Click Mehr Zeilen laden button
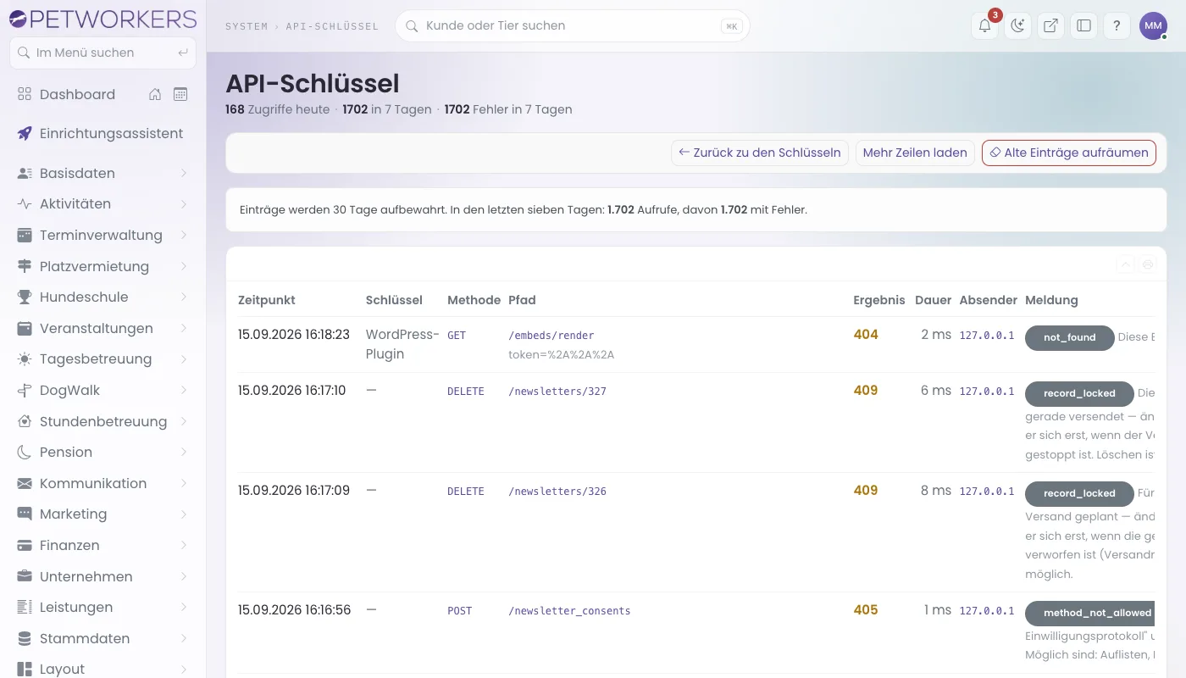The image size is (1186, 678). (x=915, y=153)
